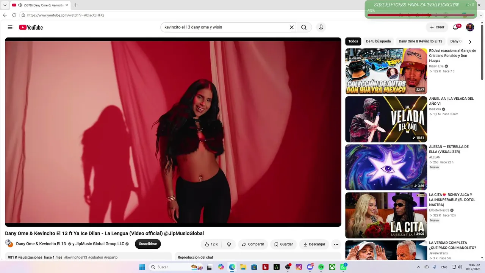Like the video with 12 K likes
Image resolution: width=485 pixels, height=273 pixels.
(x=211, y=244)
